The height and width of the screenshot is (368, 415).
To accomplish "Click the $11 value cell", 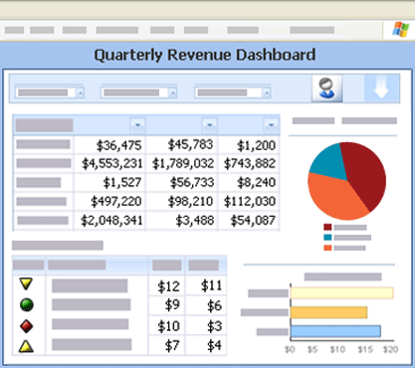I will point(206,285).
